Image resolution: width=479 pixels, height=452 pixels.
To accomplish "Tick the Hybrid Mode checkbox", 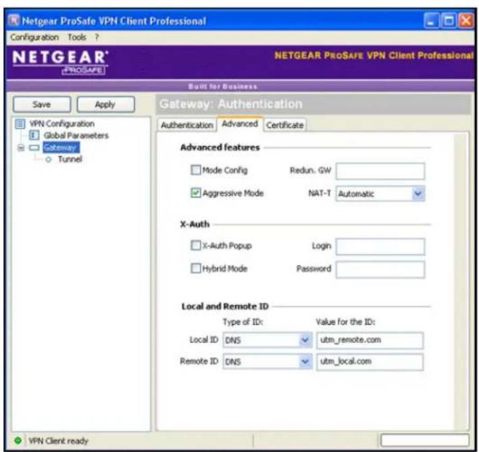I will click(x=195, y=269).
